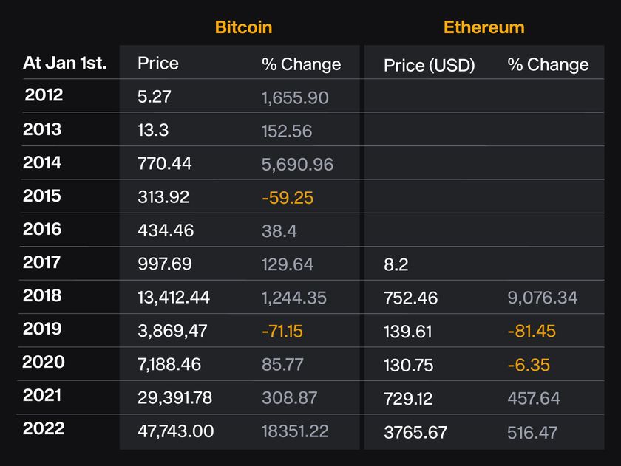The height and width of the screenshot is (466, 621).
Task: Click Bitcoin price 47,743.00
Action: tap(175, 431)
